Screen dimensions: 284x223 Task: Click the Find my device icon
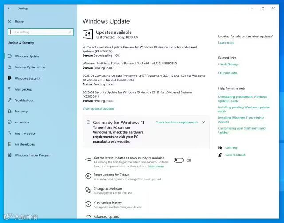(x=9, y=133)
